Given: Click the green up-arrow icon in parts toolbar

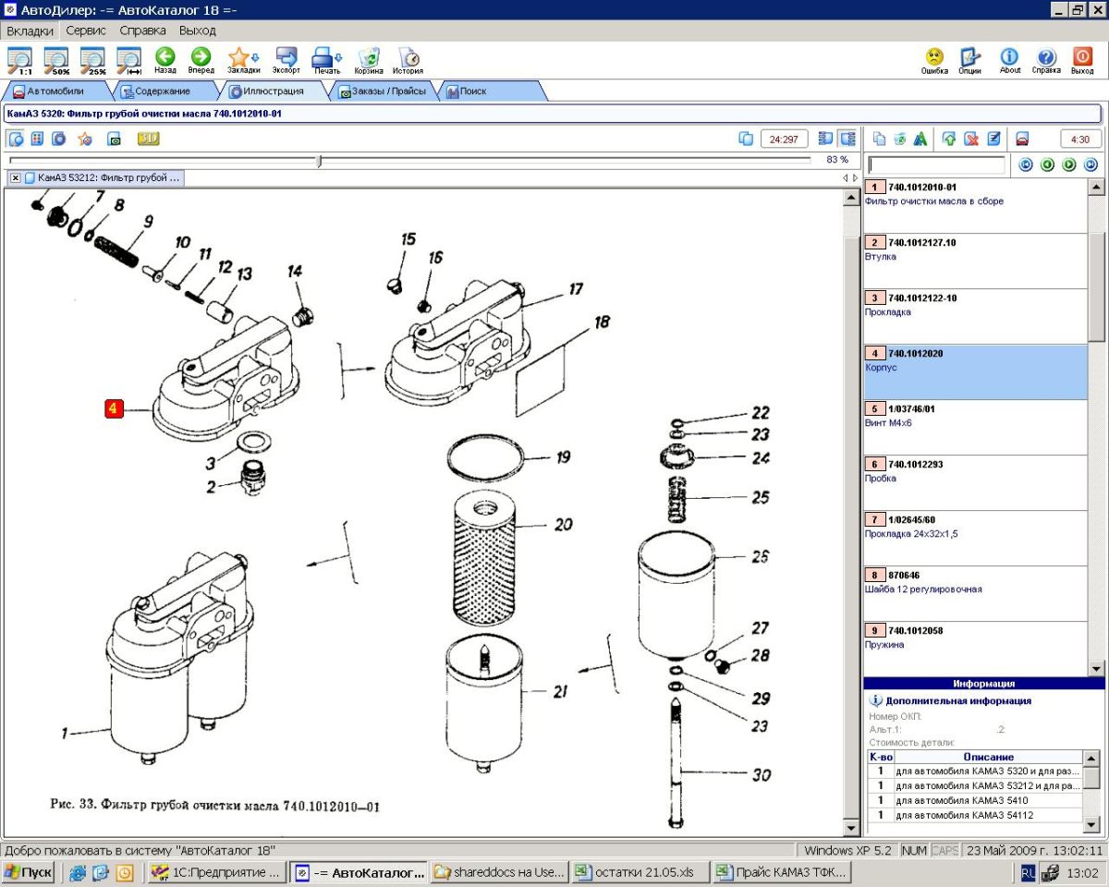Looking at the screenshot, I should coord(949,139).
